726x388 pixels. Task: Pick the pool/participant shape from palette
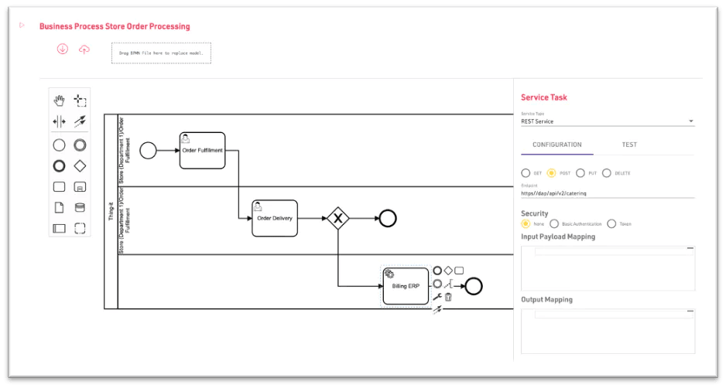click(59, 229)
